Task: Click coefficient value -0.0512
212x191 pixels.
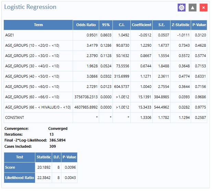Action: tap(145, 35)
